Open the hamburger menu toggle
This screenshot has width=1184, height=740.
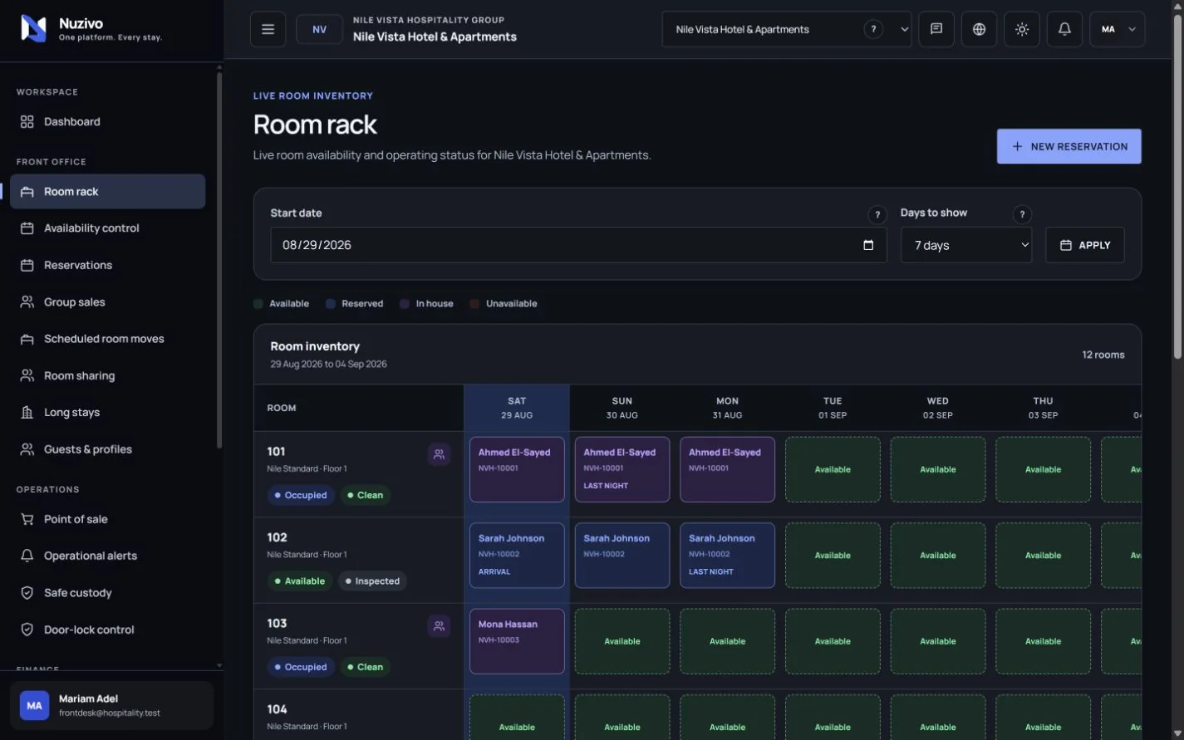(268, 29)
